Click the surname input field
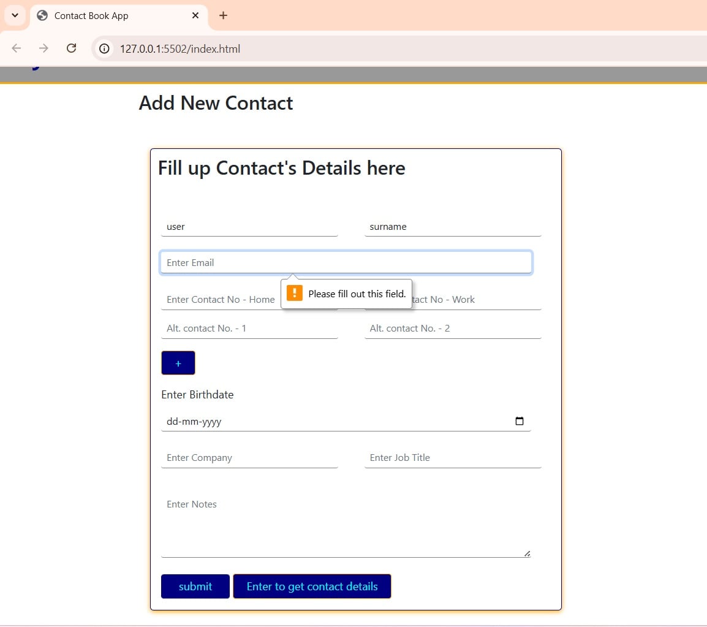Viewport: 707px width, 627px height. 452,227
